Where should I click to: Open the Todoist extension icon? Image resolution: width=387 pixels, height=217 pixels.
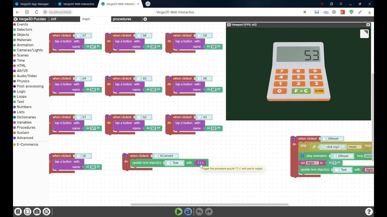[x=343, y=12]
